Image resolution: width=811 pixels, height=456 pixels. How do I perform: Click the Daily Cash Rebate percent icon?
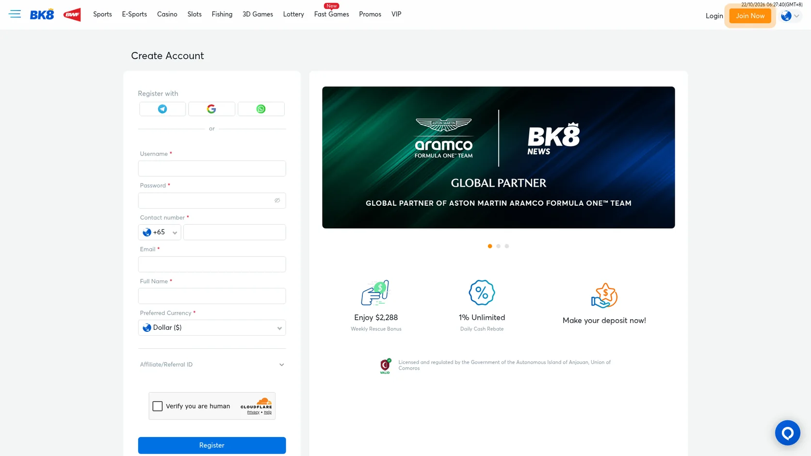tap(482, 293)
